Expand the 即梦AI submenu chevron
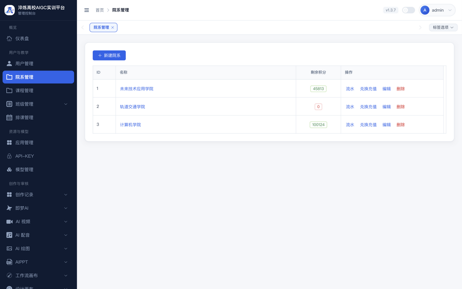The height and width of the screenshot is (289, 462). click(66, 208)
